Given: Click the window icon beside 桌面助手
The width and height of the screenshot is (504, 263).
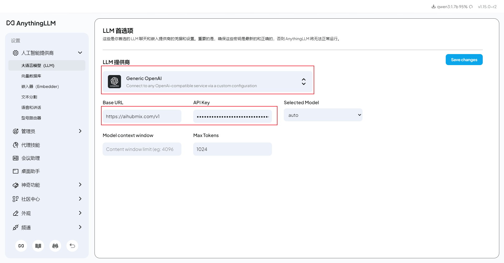Looking at the screenshot, I should tap(15, 171).
